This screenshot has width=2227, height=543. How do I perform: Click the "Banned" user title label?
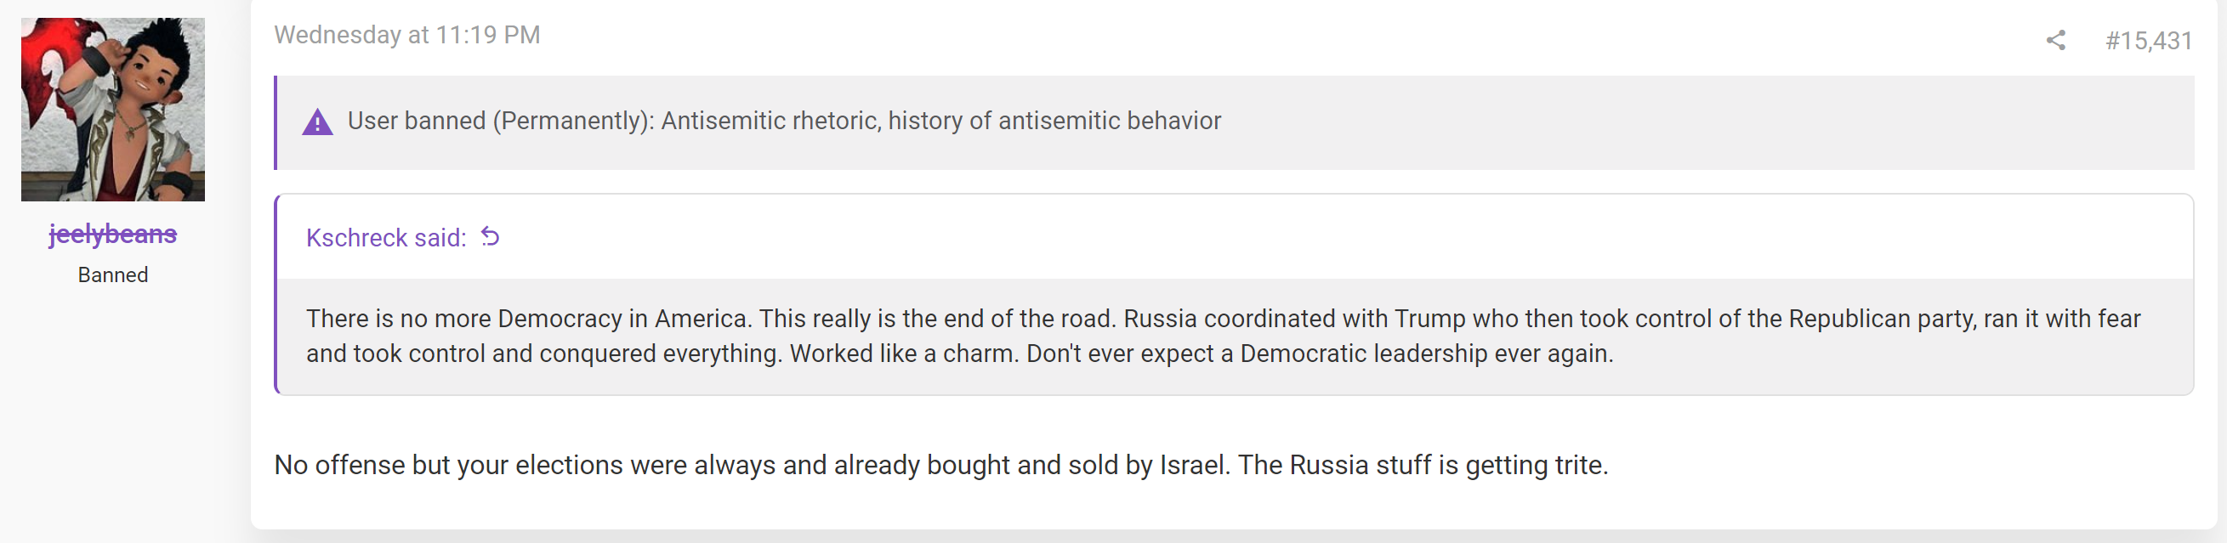tap(112, 274)
